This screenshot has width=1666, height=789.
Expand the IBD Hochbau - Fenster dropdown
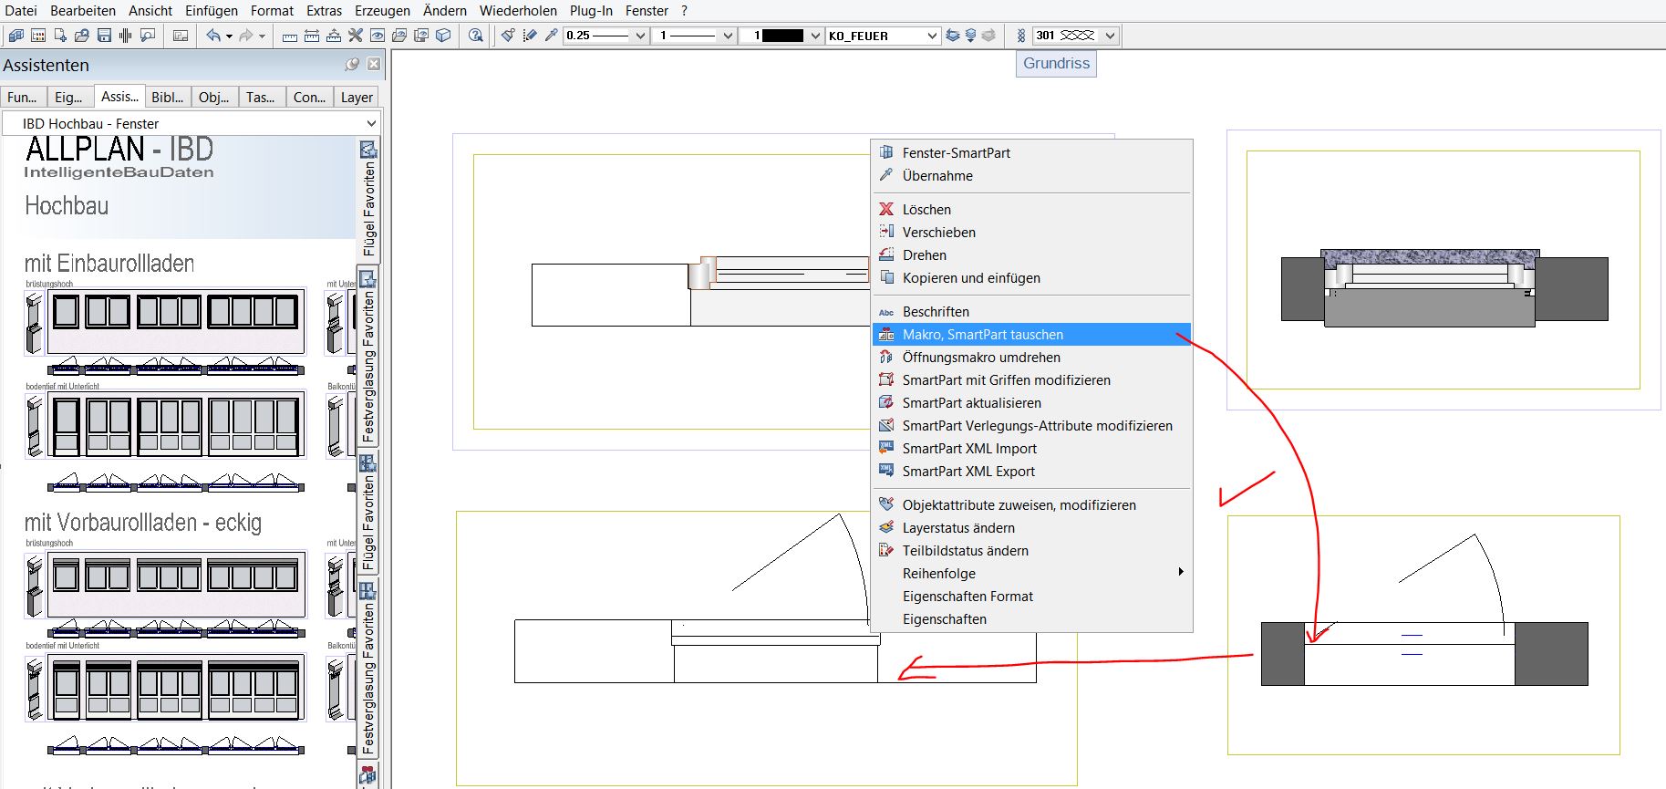tap(371, 123)
